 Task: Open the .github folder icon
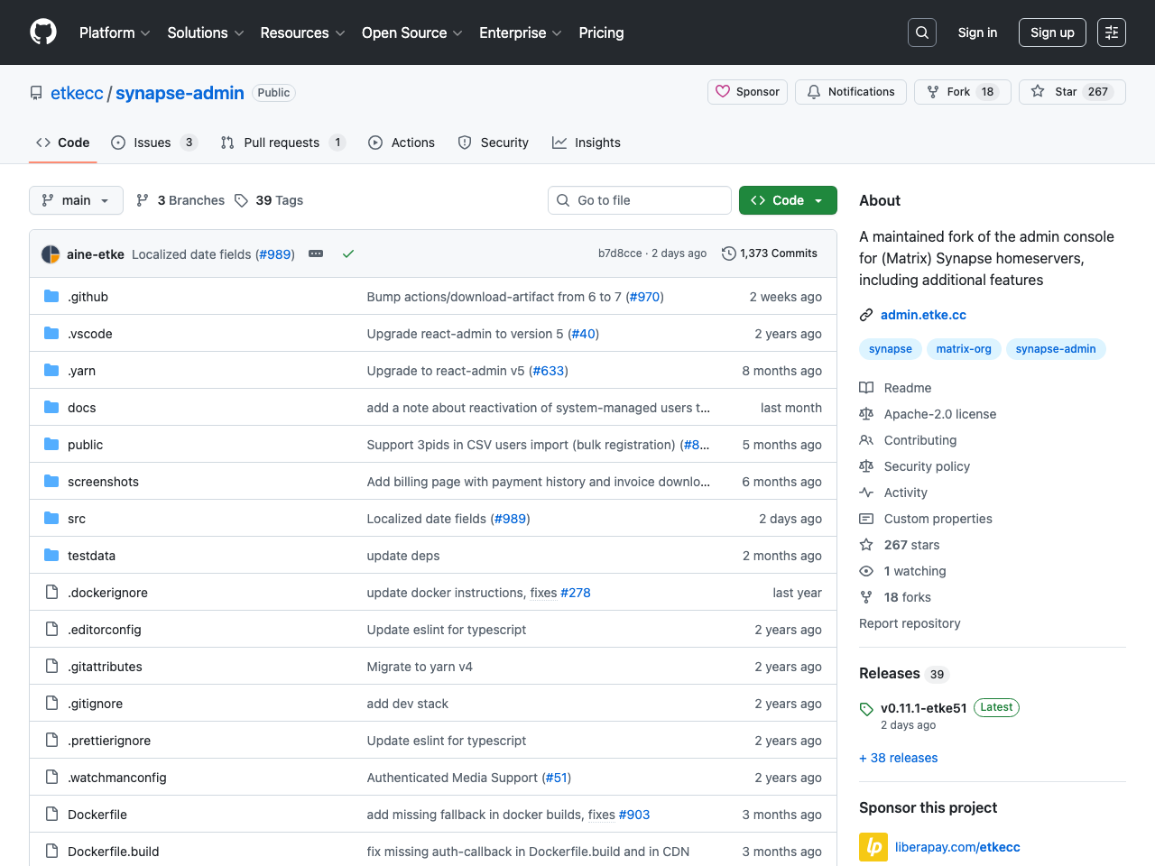click(x=51, y=296)
